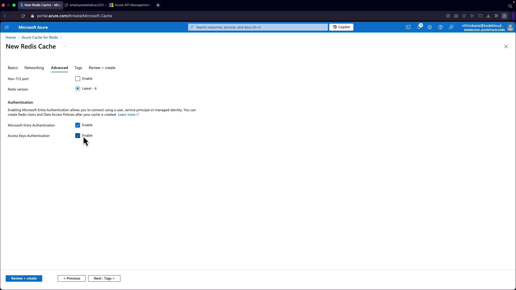Screen dimensions: 516x290
Task: Open the notifications bell icon
Action: (x=419, y=27)
